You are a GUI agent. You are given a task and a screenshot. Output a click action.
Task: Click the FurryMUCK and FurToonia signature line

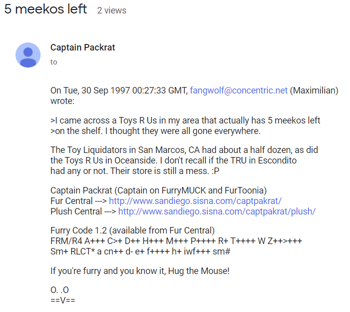(159, 190)
